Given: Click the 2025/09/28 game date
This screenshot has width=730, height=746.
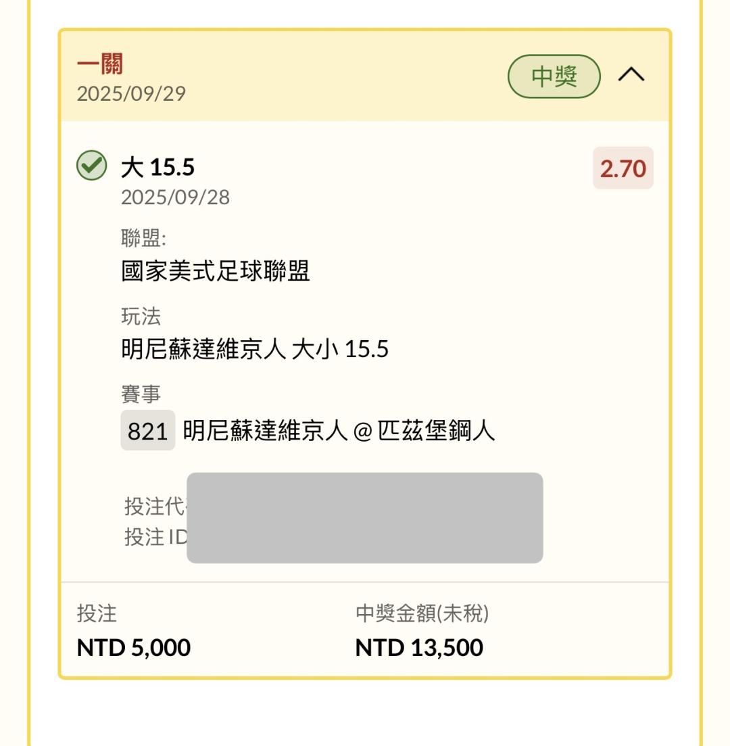Looking at the screenshot, I should (175, 197).
